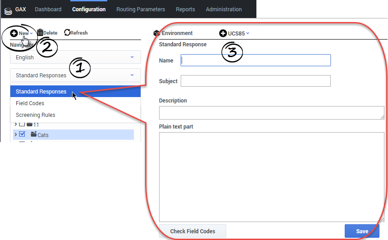Viewport: 388px width, 240px height.
Task: Click the Environment cube icon
Action: (157, 33)
